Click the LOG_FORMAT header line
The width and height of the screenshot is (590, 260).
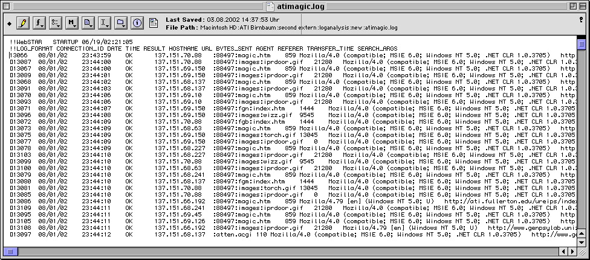click(x=204, y=48)
